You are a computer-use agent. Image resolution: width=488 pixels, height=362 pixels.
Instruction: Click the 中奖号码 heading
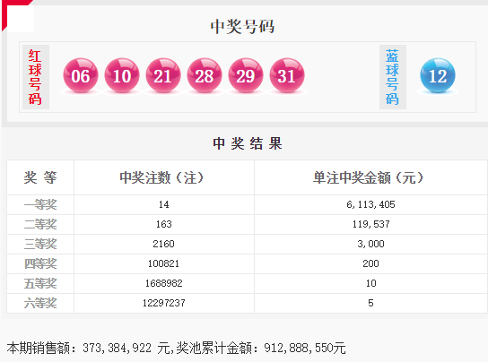242,27
